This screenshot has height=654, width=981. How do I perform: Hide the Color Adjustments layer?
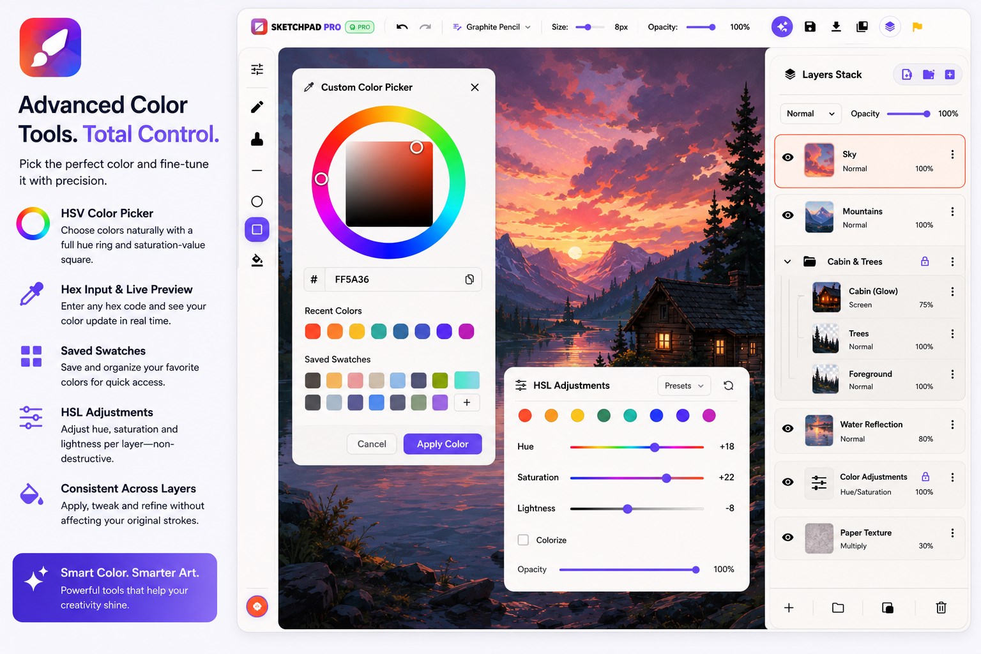788,482
